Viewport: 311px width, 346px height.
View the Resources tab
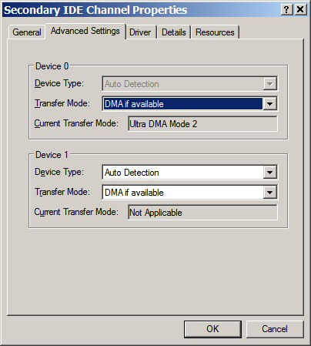[x=215, y=32]
